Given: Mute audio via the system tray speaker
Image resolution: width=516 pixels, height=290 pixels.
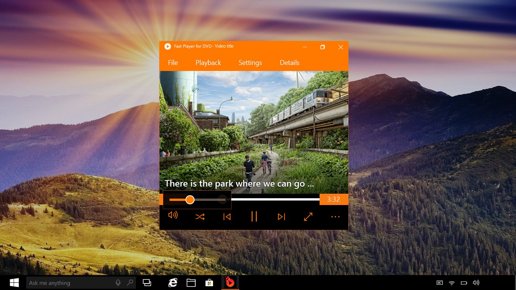Looking at the screenshot, I should tap(476, 282).
